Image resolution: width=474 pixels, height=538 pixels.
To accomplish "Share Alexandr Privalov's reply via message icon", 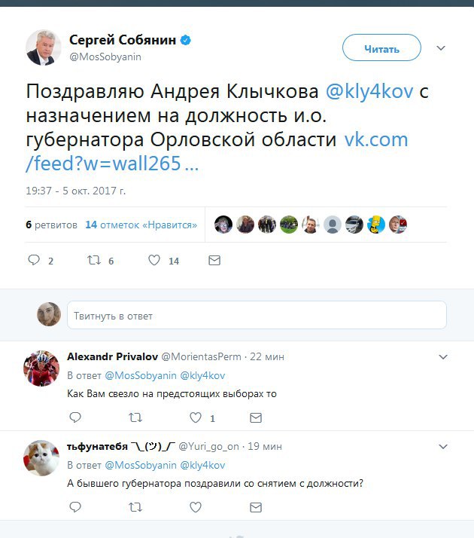I will point(256,417).
